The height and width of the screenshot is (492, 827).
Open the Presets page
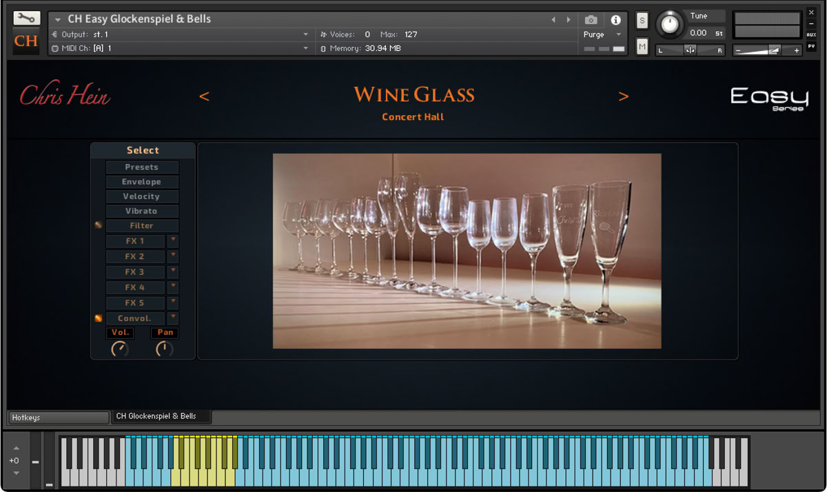141,167
